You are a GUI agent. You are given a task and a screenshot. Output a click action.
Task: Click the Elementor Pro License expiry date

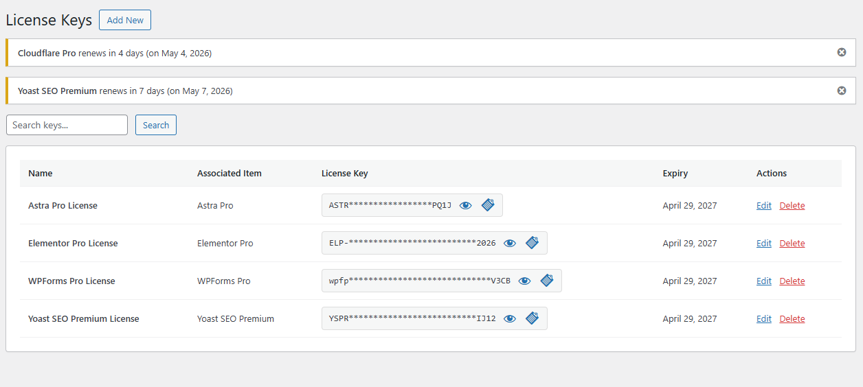(x=690, y=243)
